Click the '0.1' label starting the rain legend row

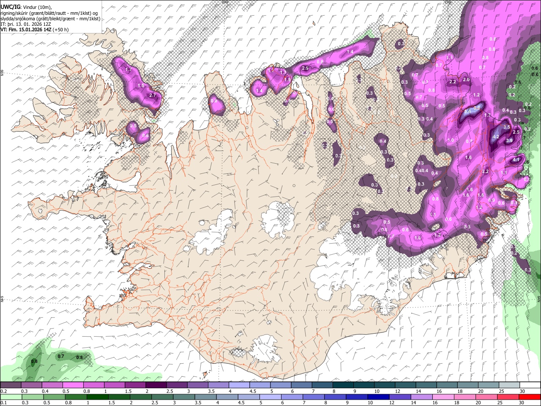(4, 403)
